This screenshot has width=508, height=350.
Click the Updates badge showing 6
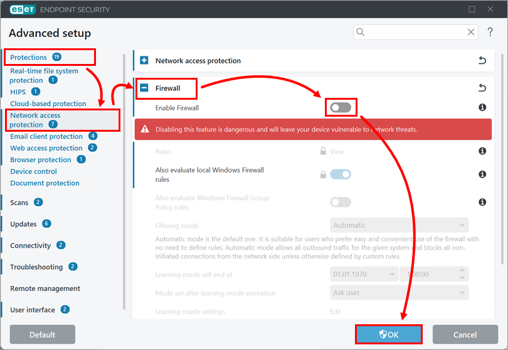(x=46, y=223)
